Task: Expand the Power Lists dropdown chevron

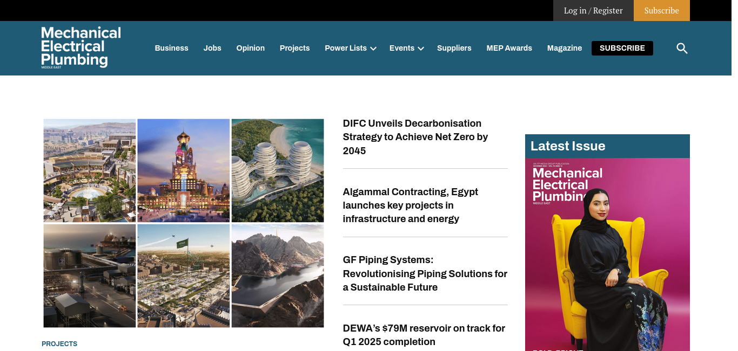Action: tap(373, 49)
